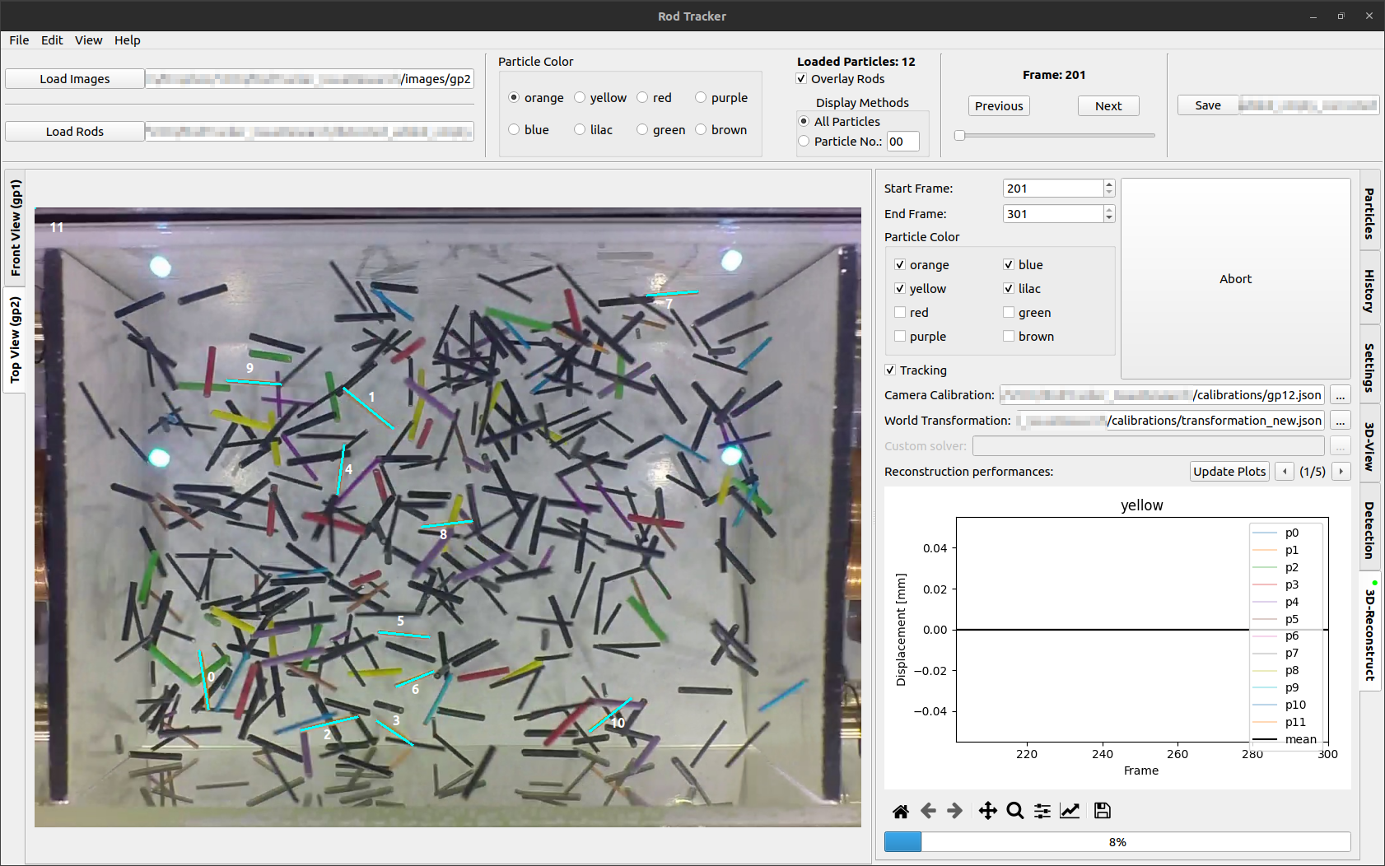Open the Edit menu

coord(52,40)
